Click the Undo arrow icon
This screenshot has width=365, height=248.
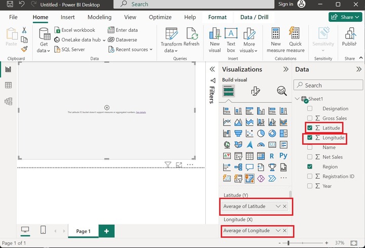tap(22, 4)
